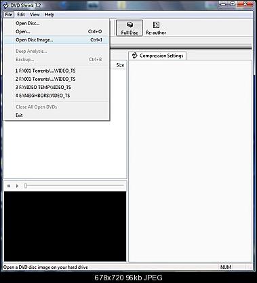Reopen recent path 1 F:\001 Torrents VIDEO_TS
This screenshot has height=283, width=257.
point(56,71)
